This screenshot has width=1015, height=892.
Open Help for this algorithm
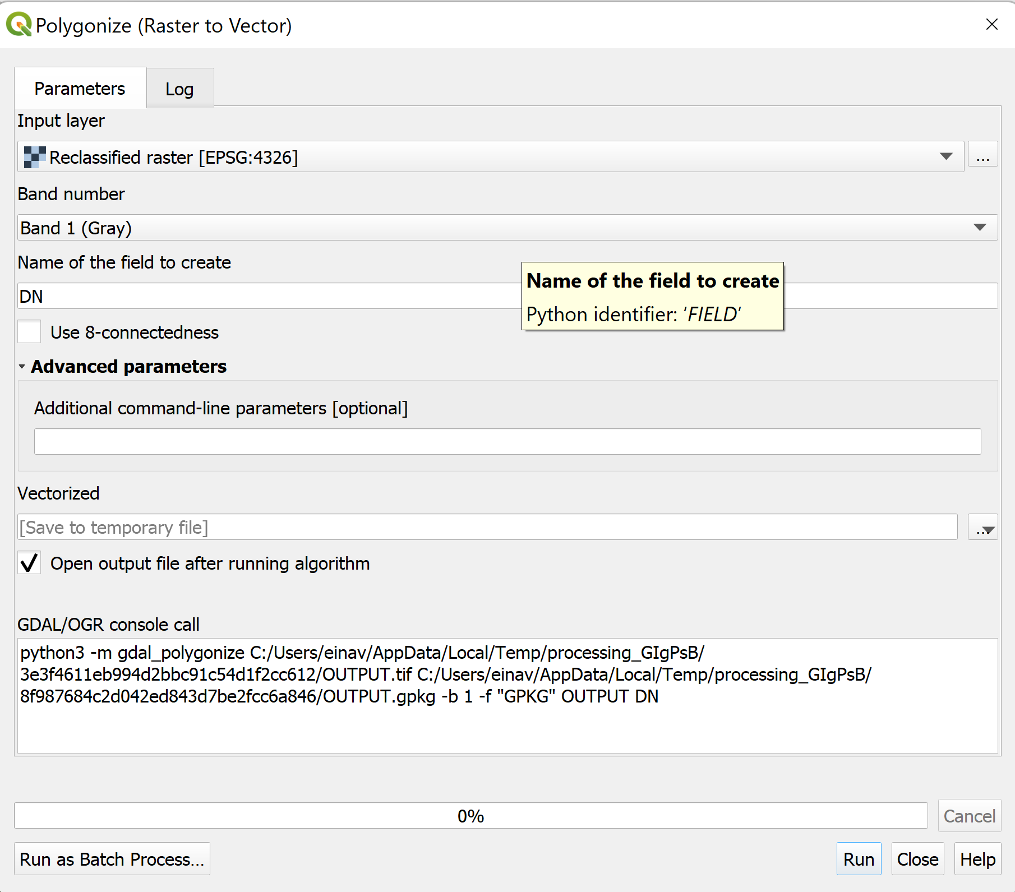(977, 859)
